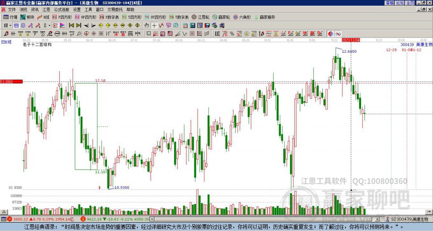Expand the 日 period dropdown
This screenshot has height=231, width=433.
click(x=10, y=26)
